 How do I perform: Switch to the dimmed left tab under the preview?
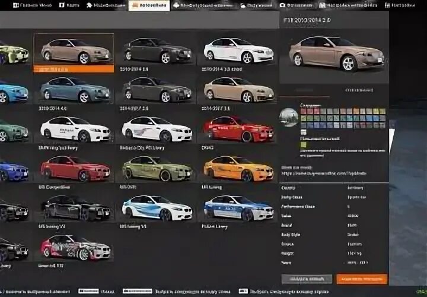point(304,90)
